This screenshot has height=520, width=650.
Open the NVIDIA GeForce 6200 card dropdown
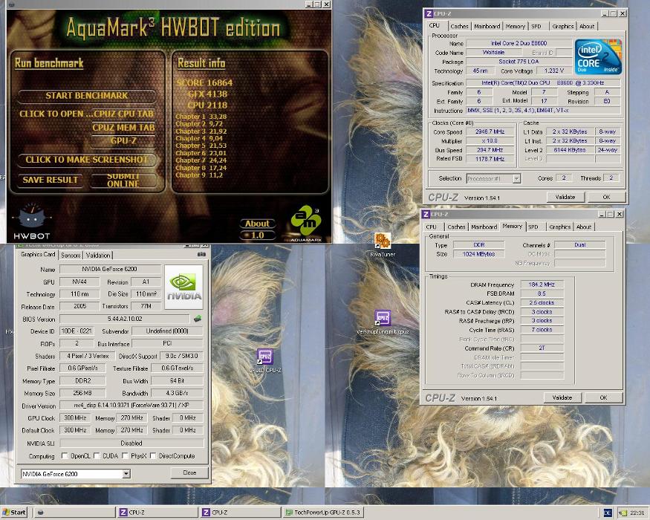(126, 473)
